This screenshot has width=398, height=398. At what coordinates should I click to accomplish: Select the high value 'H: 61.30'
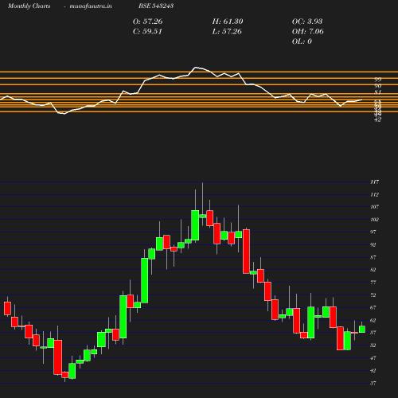(228, 21)
